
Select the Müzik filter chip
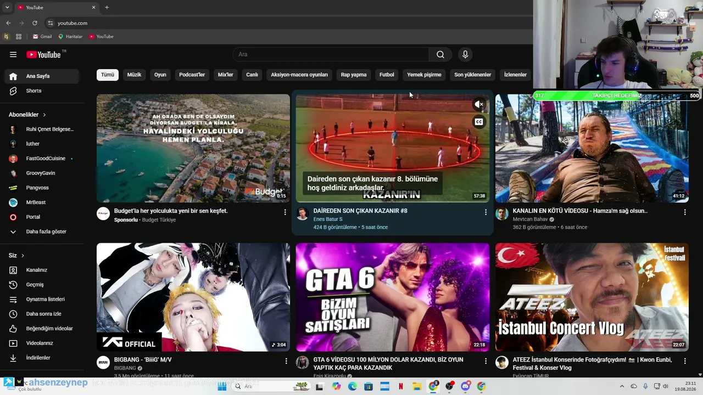[135, 75]
